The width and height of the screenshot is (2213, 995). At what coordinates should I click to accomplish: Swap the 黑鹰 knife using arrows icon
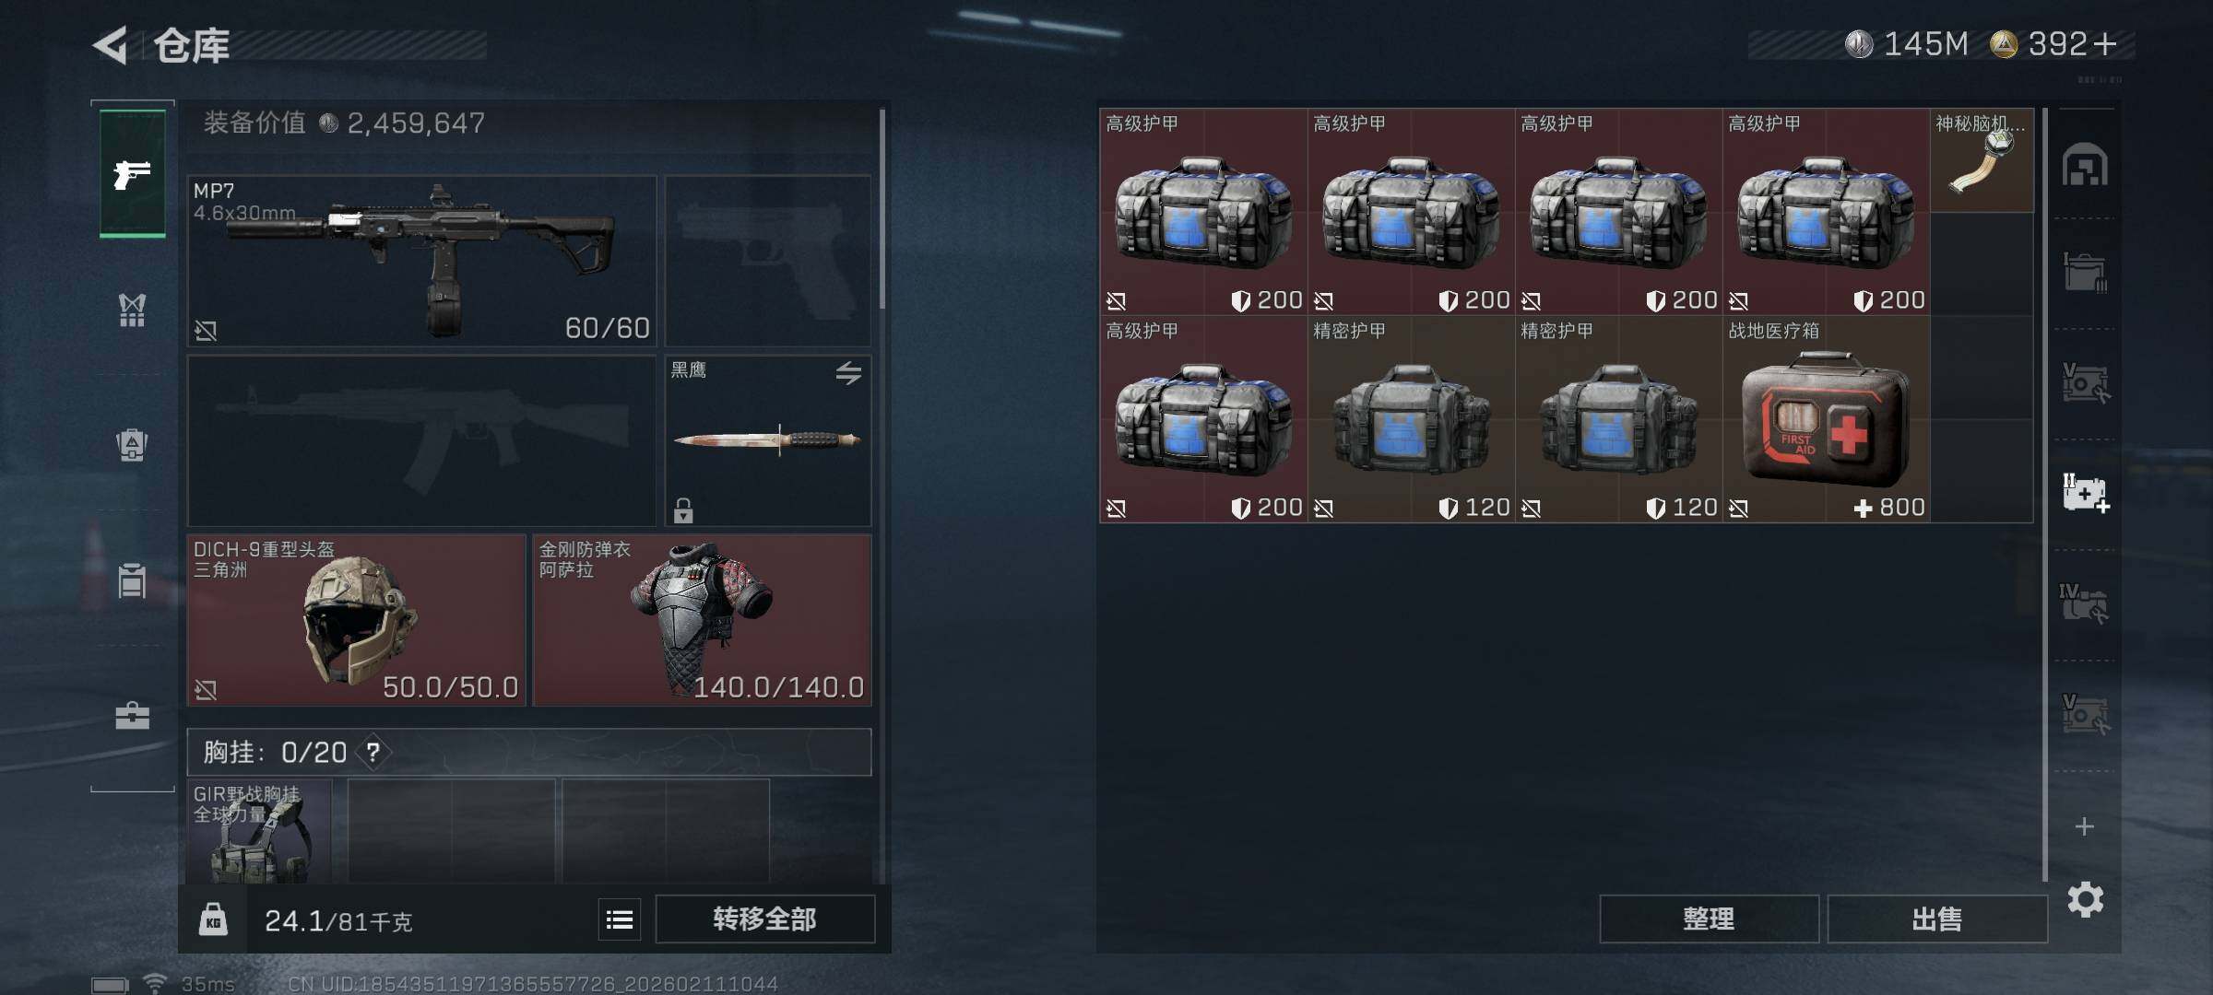click(848, 373)
